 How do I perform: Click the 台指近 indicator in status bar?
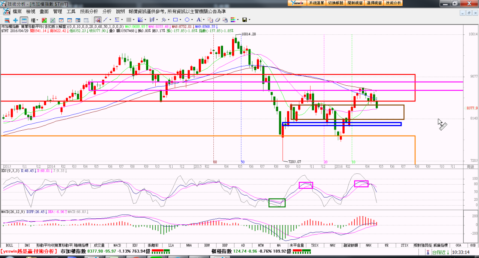tap(441, 252)
